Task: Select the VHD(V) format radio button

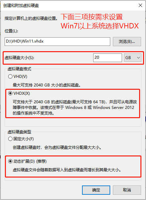Action: [x=10, y=77]
